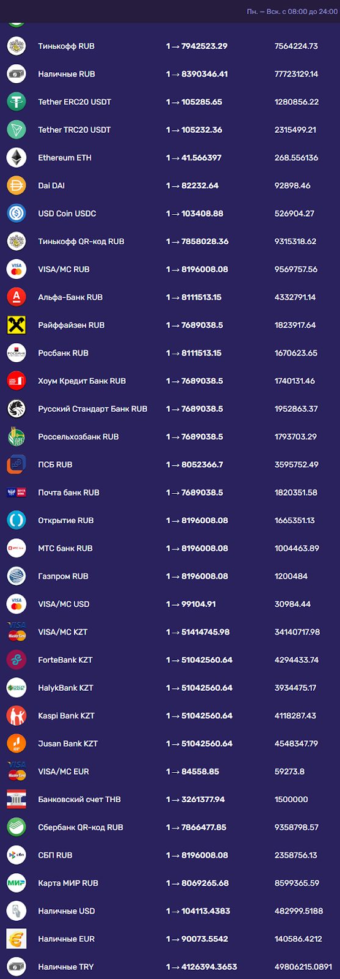
Task: Click the Карта МИР RUB icon
Action: tap(16, 883)
